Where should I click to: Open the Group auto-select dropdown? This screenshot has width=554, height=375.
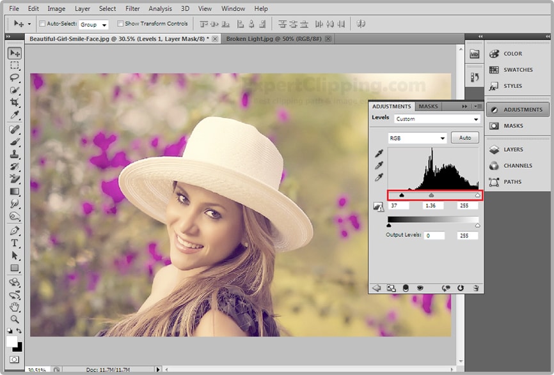coord(93,24)
